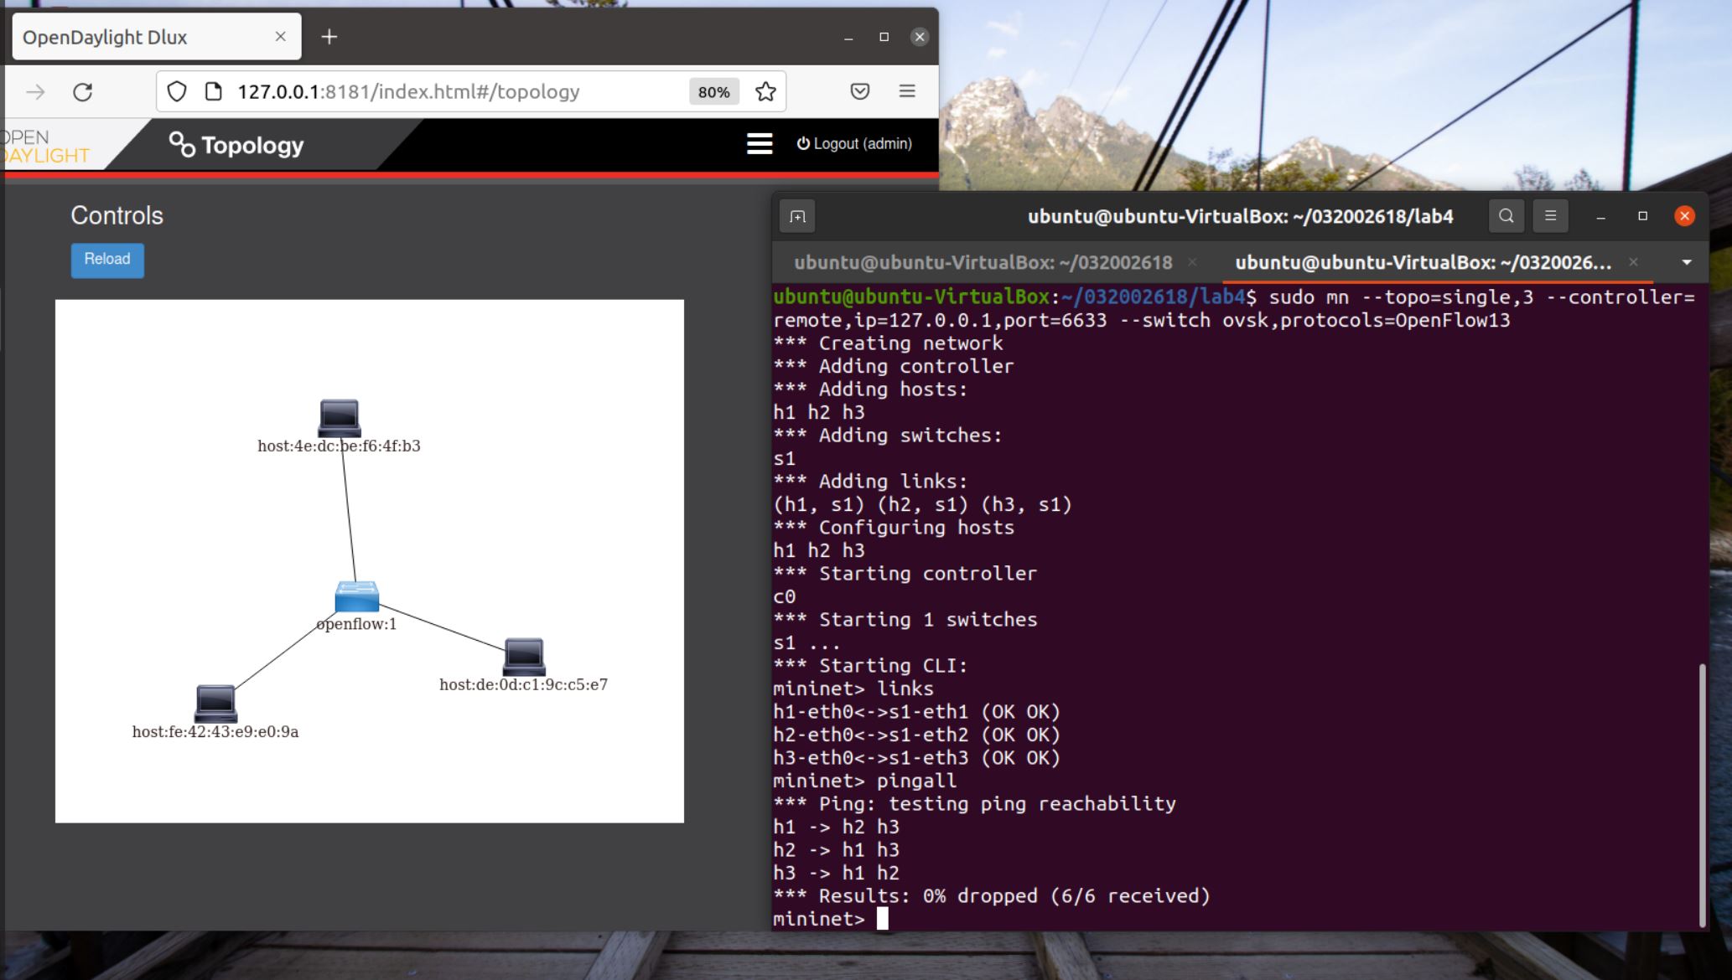Click the 80% zoom level indicator
Image resolution: width=1732 pixels, height=980 pixels.
click(x=713, y=91)
